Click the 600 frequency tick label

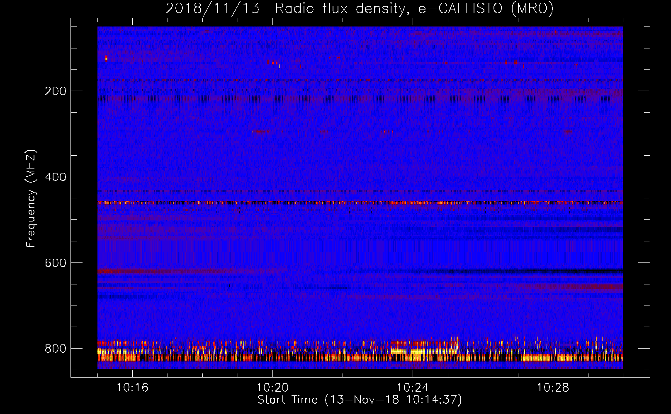click(55, 263)
